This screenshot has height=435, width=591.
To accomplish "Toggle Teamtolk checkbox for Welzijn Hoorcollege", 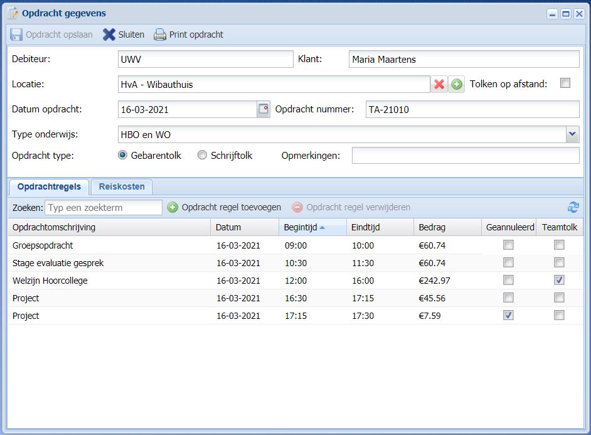I will click(559, 280).
